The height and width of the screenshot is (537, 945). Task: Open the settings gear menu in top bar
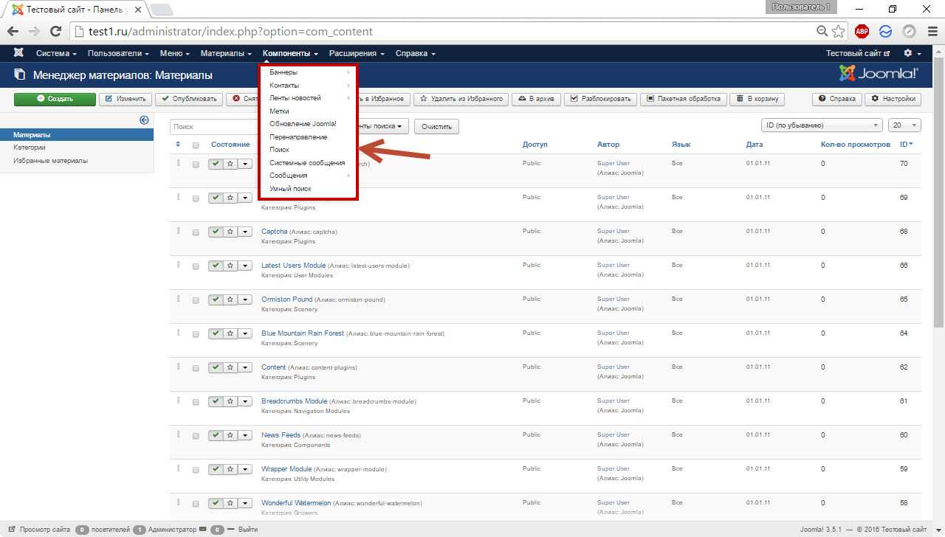913,54
